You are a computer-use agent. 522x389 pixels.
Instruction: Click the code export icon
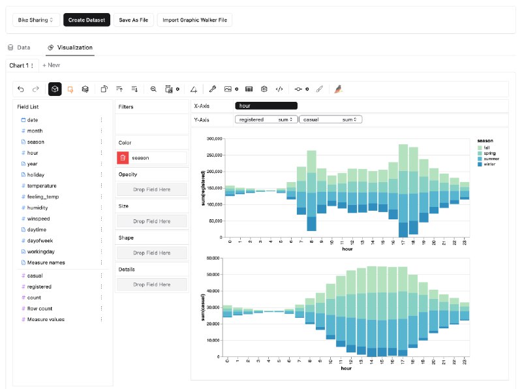(x=279, y=89)
